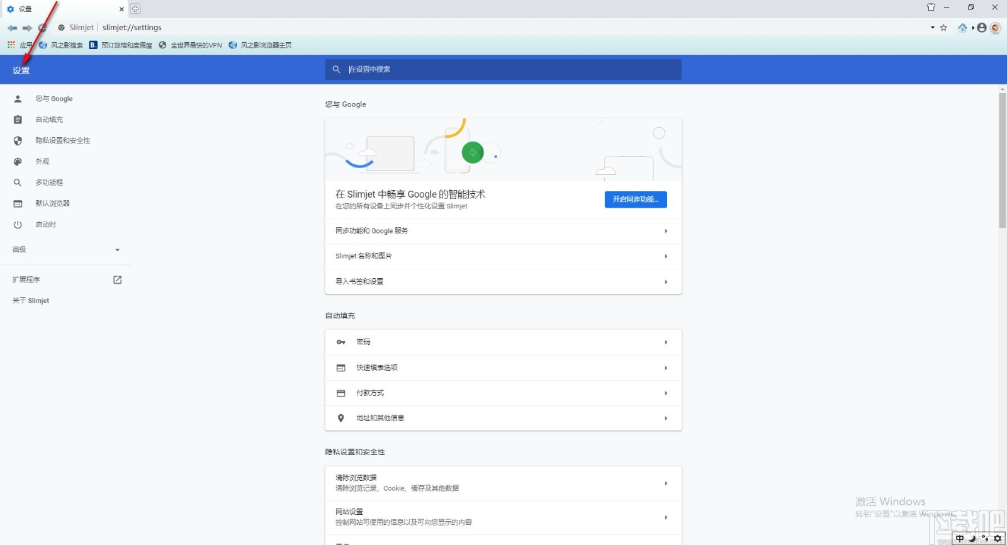Open the user profile avatar icon
Viewport: 1007px width, 545px height.
tap(982, 28)
